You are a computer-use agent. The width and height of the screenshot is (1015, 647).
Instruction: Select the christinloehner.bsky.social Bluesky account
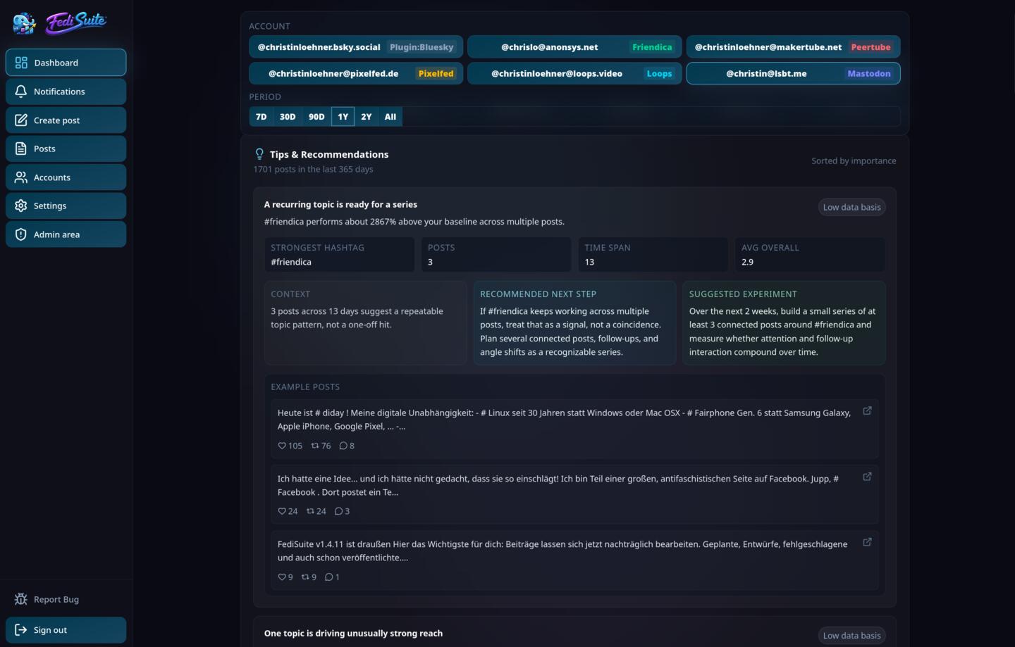tap(356, 47)
